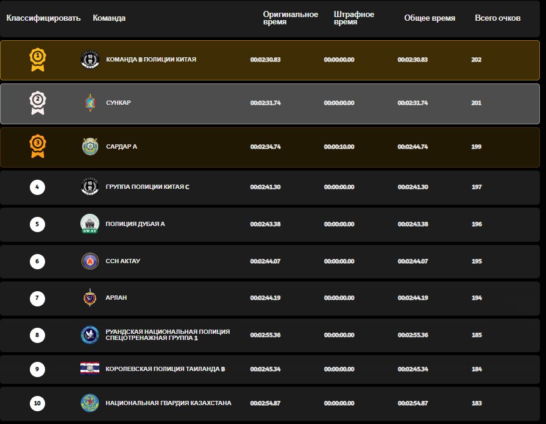Sort by the Классифицировать column header
546x424 pixels.
click(43, 18)
